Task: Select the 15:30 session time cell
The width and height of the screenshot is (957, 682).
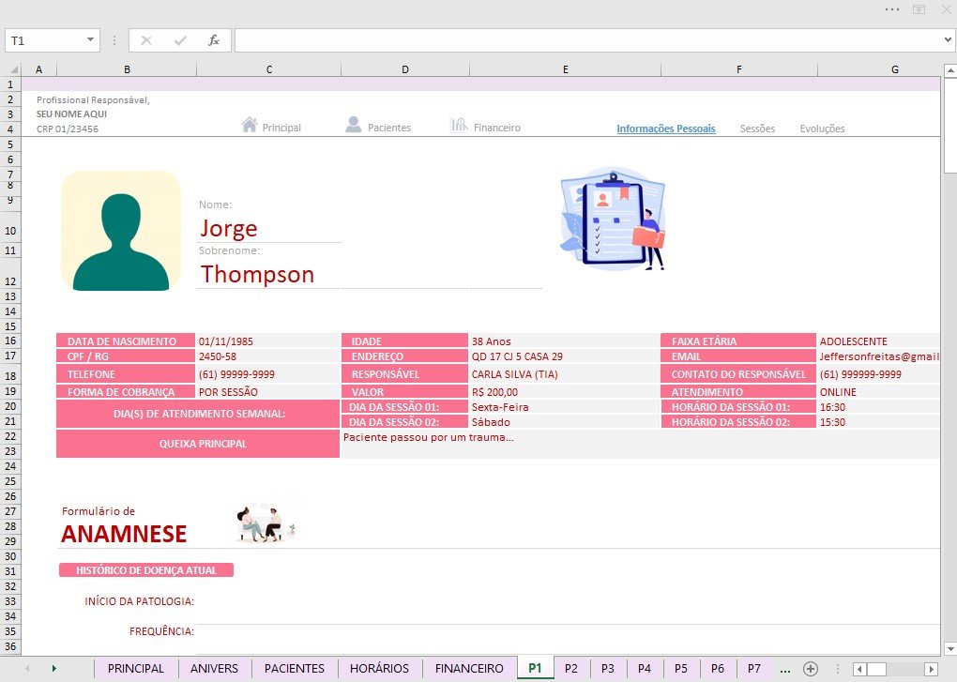Action: tap(878, 421)
